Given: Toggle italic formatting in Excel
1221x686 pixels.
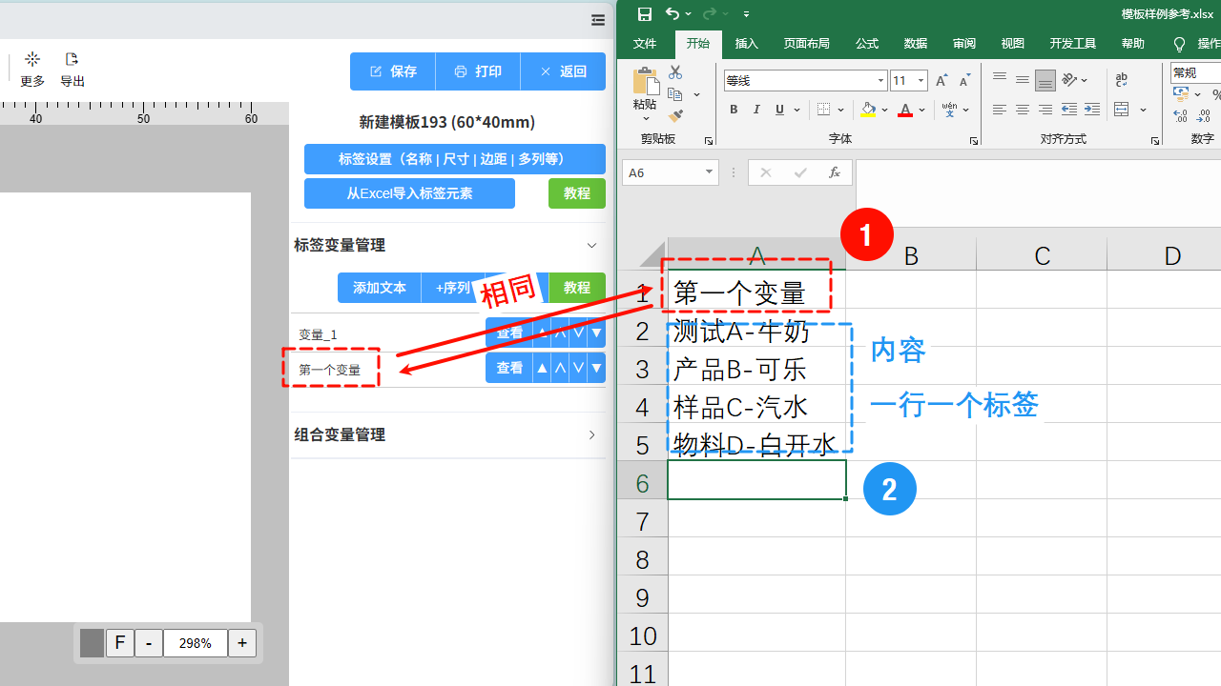Looking at the screenshot, I should pos(756,110).
